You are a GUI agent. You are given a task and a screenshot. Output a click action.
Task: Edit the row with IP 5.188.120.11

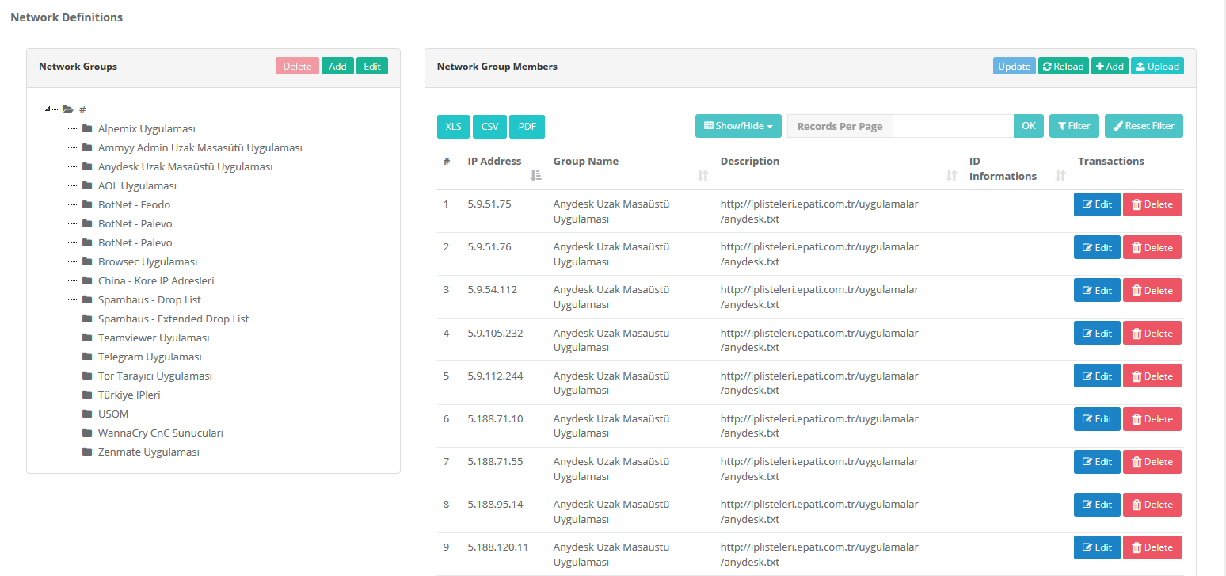[1097, 547]
